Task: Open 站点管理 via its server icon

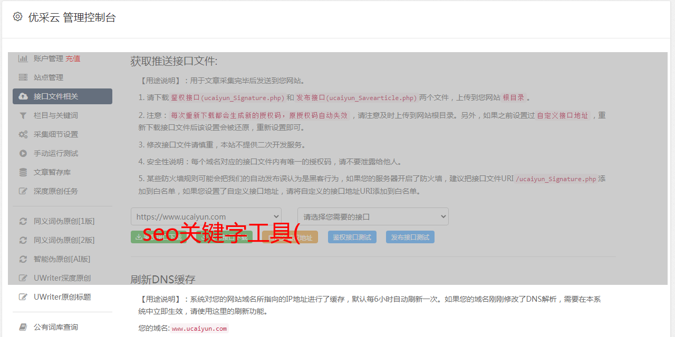Action: [x=23, y=77]
